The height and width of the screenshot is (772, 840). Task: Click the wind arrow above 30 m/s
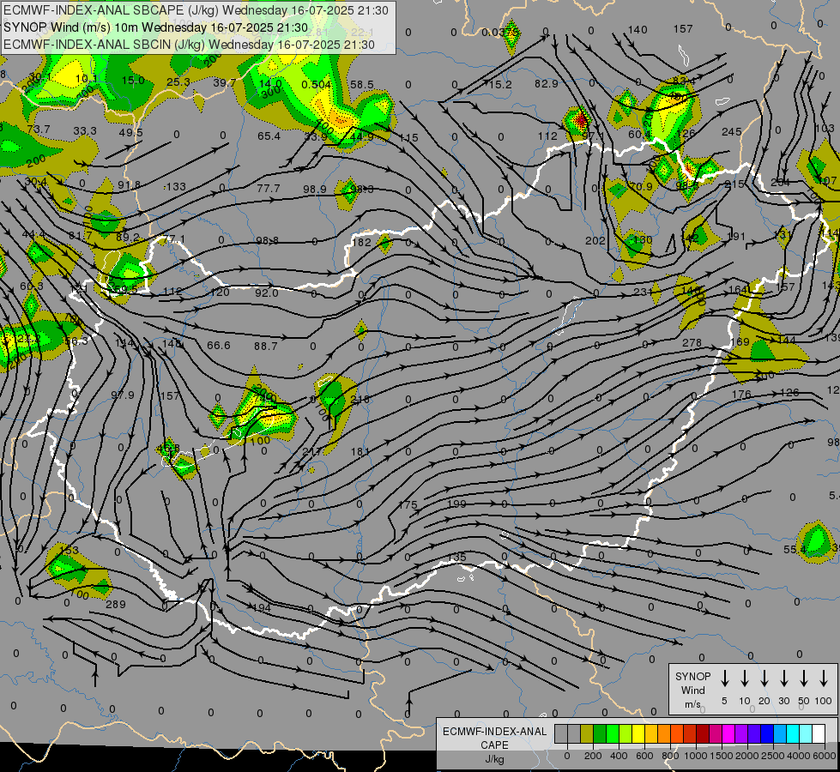[x=784, y=679]
